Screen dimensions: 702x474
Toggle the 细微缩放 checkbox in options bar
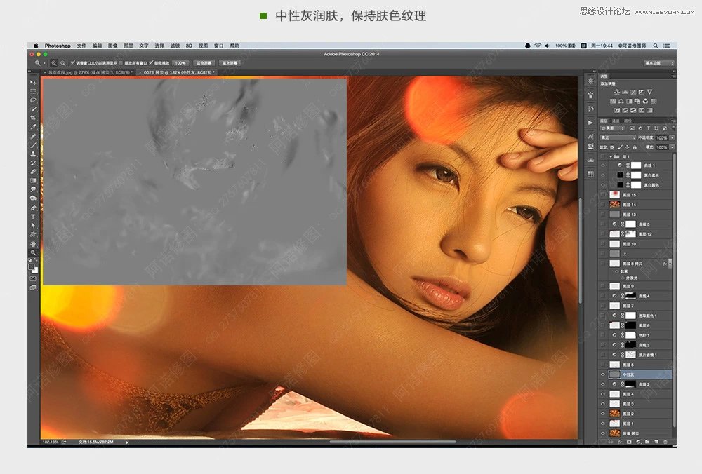150,63
